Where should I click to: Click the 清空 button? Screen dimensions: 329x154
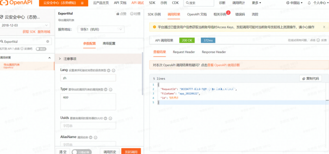click(x=63, y=152)
